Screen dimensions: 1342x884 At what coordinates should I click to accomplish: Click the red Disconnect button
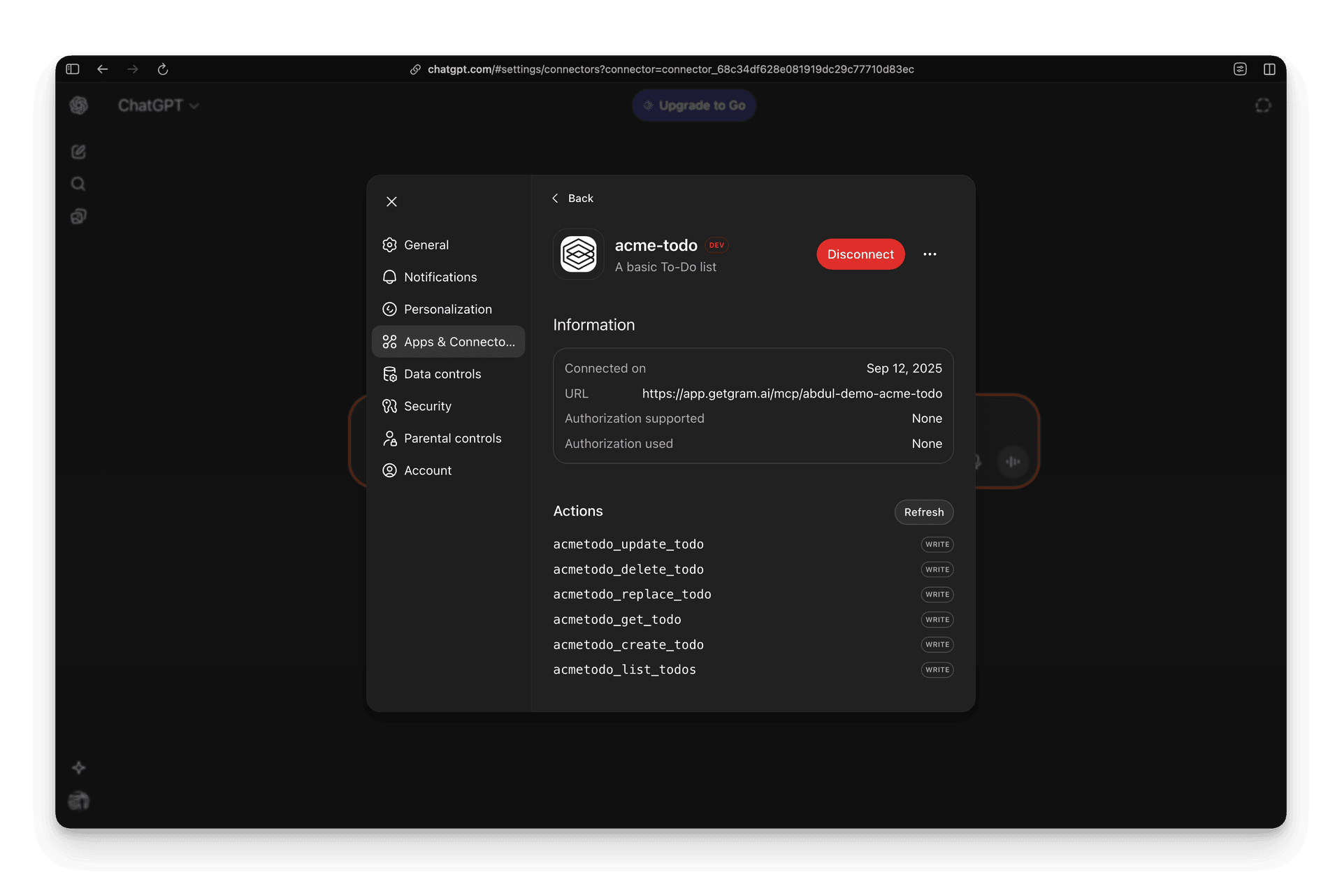click(860, 254)
